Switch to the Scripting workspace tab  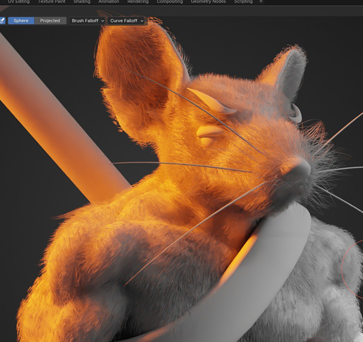tap(243, 2)
